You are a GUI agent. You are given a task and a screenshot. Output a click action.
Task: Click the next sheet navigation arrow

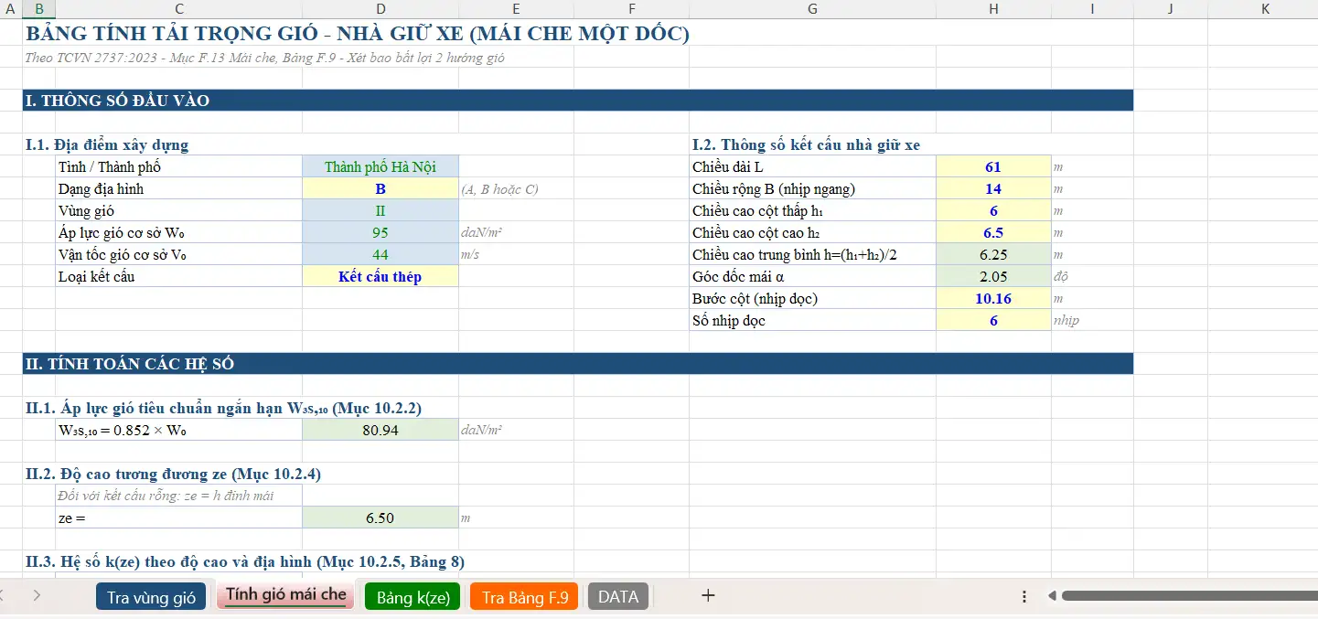37,595
